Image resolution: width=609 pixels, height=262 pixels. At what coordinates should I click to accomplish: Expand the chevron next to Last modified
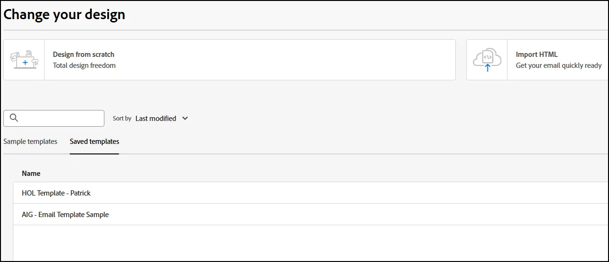point(185,119)
